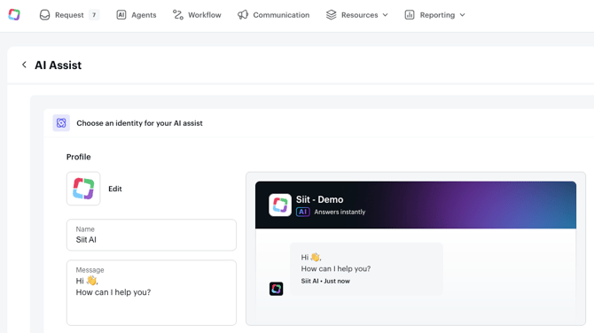This screenshot has height=333, width=594.
Task: Go back using the arrow beside AI Assist
Action: click(x=24, y=65)
